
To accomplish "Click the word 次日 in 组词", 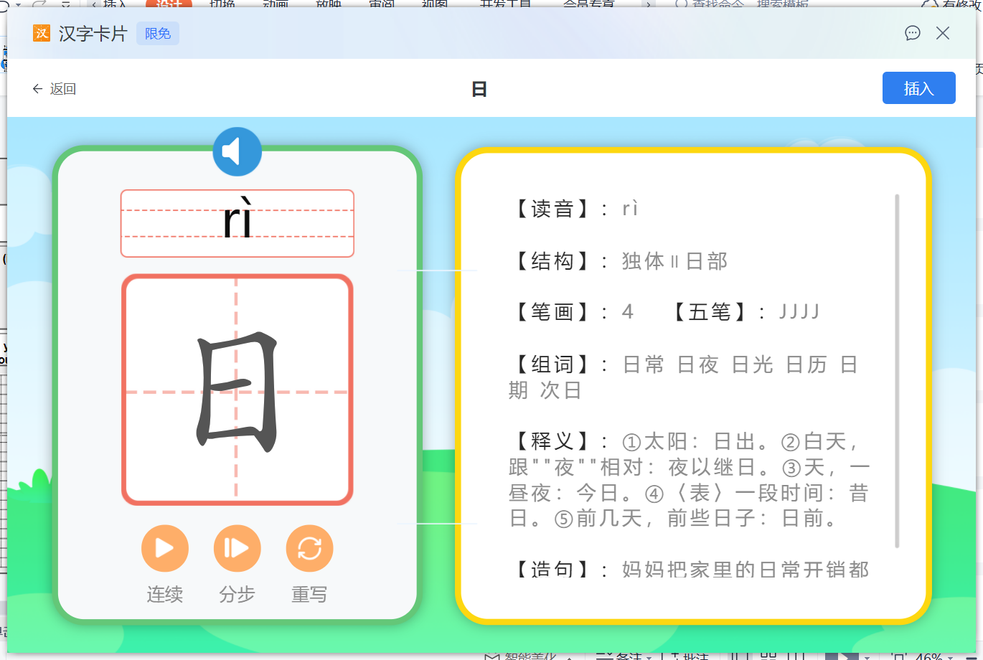I will pos(560,390).
